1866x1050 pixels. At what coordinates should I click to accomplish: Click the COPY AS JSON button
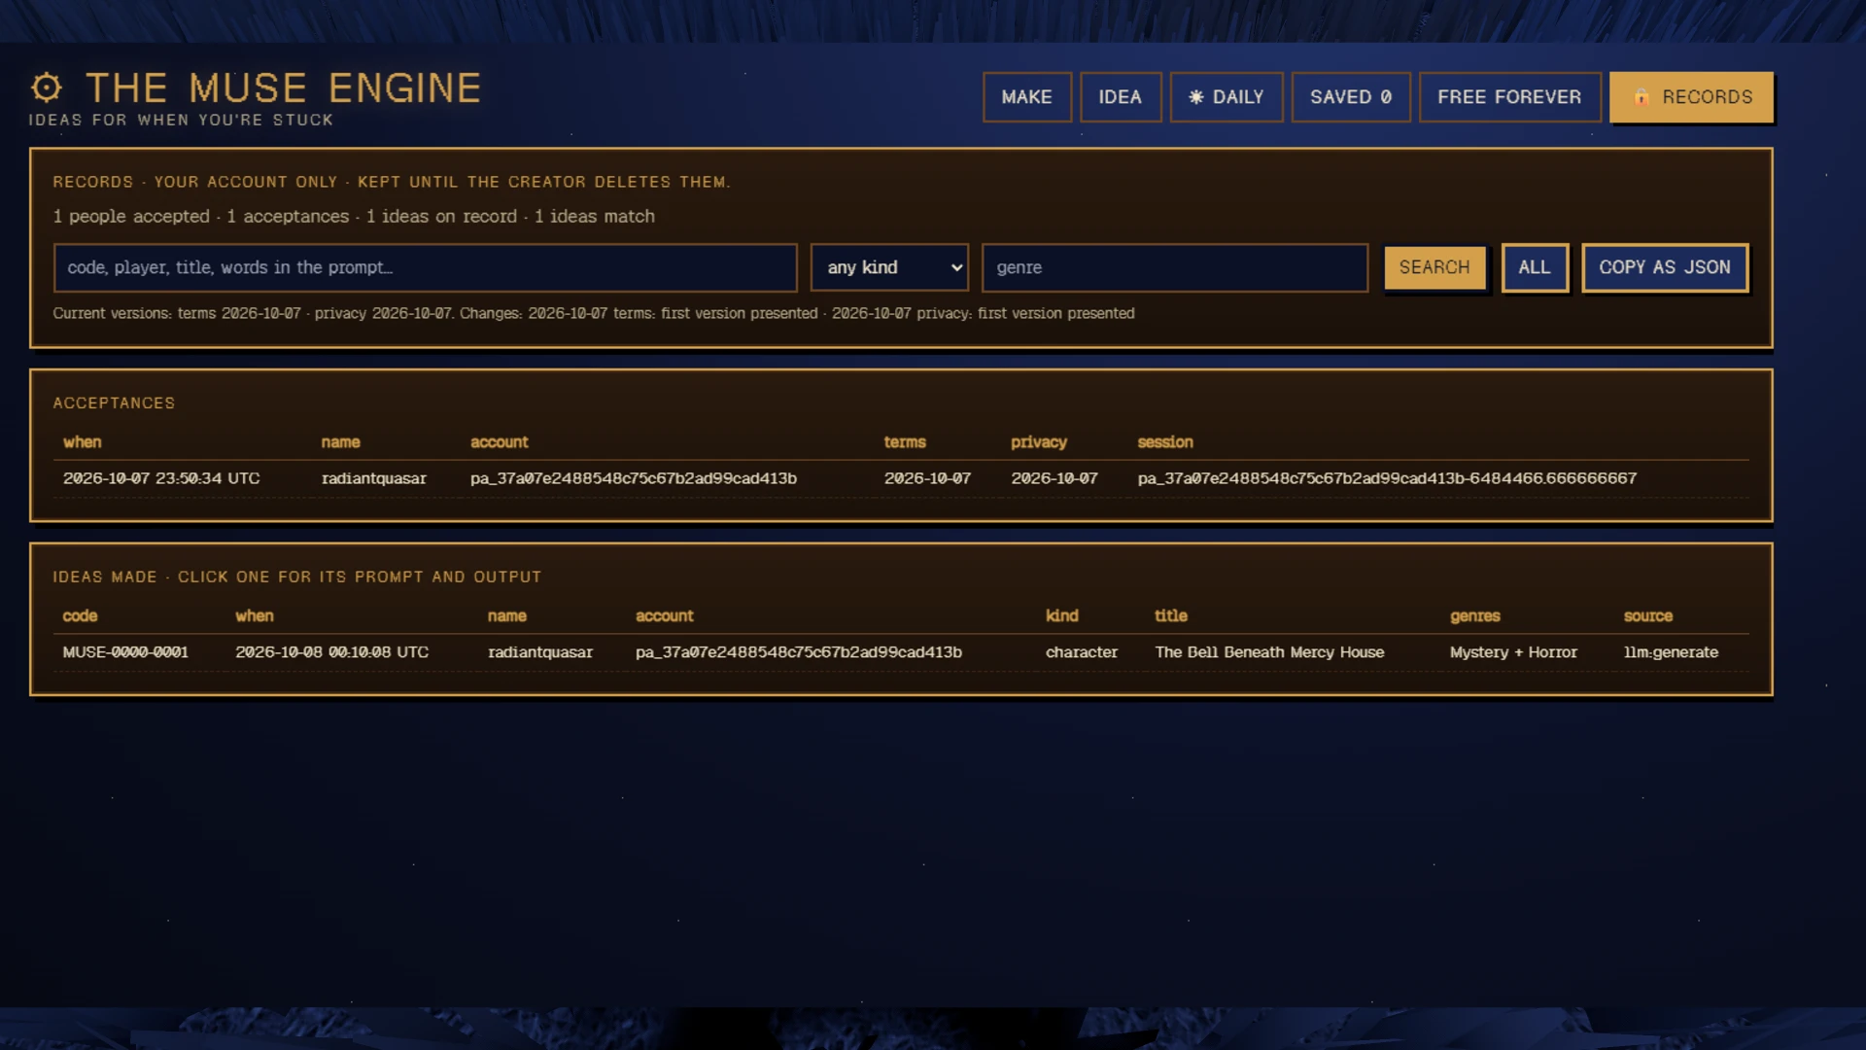tap(1665, 267)
